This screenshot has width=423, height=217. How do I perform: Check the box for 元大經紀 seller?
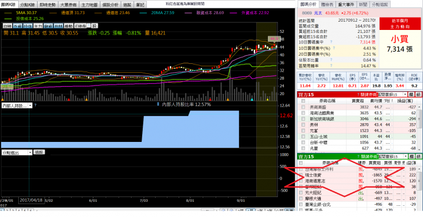click(301, 193)
